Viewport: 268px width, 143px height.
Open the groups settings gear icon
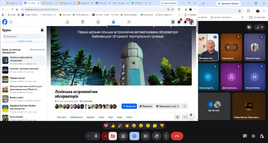click(x=42, y=30)
